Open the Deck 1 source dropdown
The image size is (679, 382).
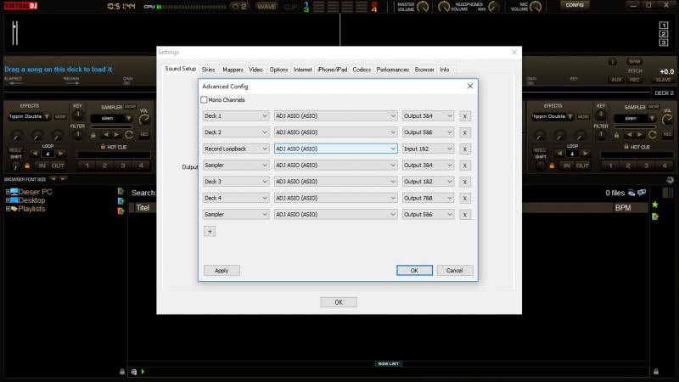point(236,116)
